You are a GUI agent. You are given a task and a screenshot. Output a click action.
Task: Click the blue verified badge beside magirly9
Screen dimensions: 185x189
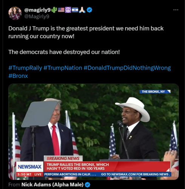pyautogui.click(x=89, y=10)
